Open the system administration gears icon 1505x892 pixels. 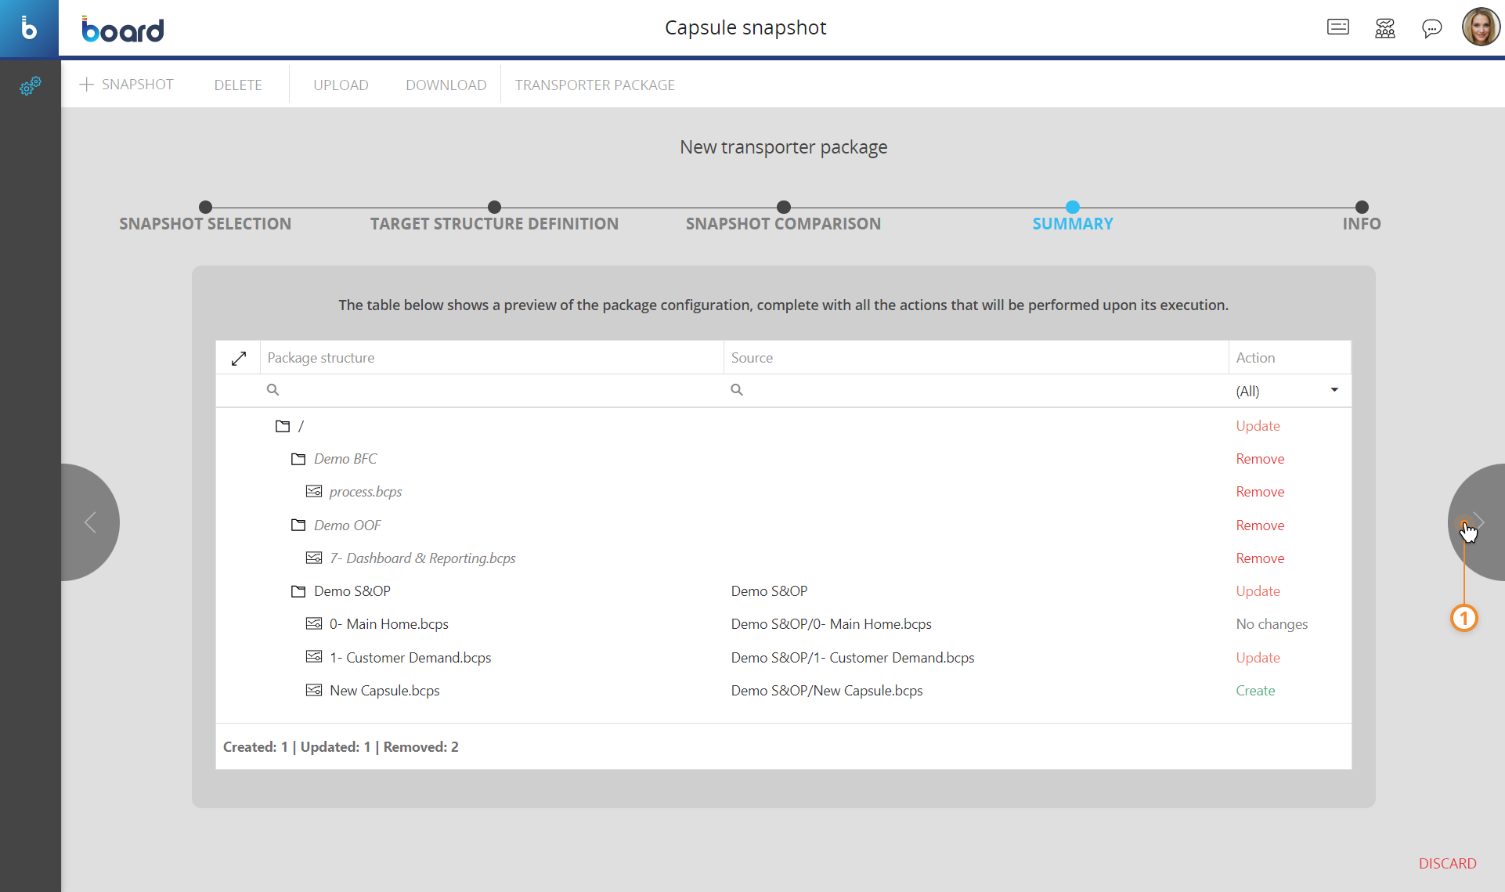pos(30,85)
